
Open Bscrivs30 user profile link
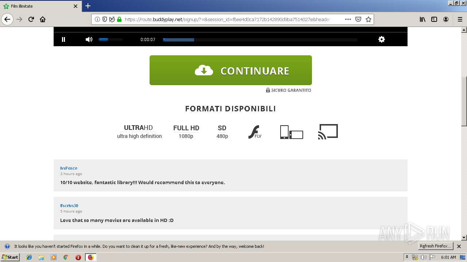[x=69, y=206]
